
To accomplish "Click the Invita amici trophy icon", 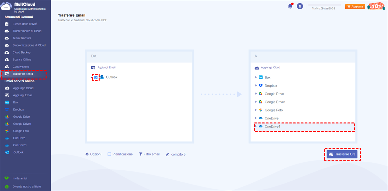I will tap(6, 178).
